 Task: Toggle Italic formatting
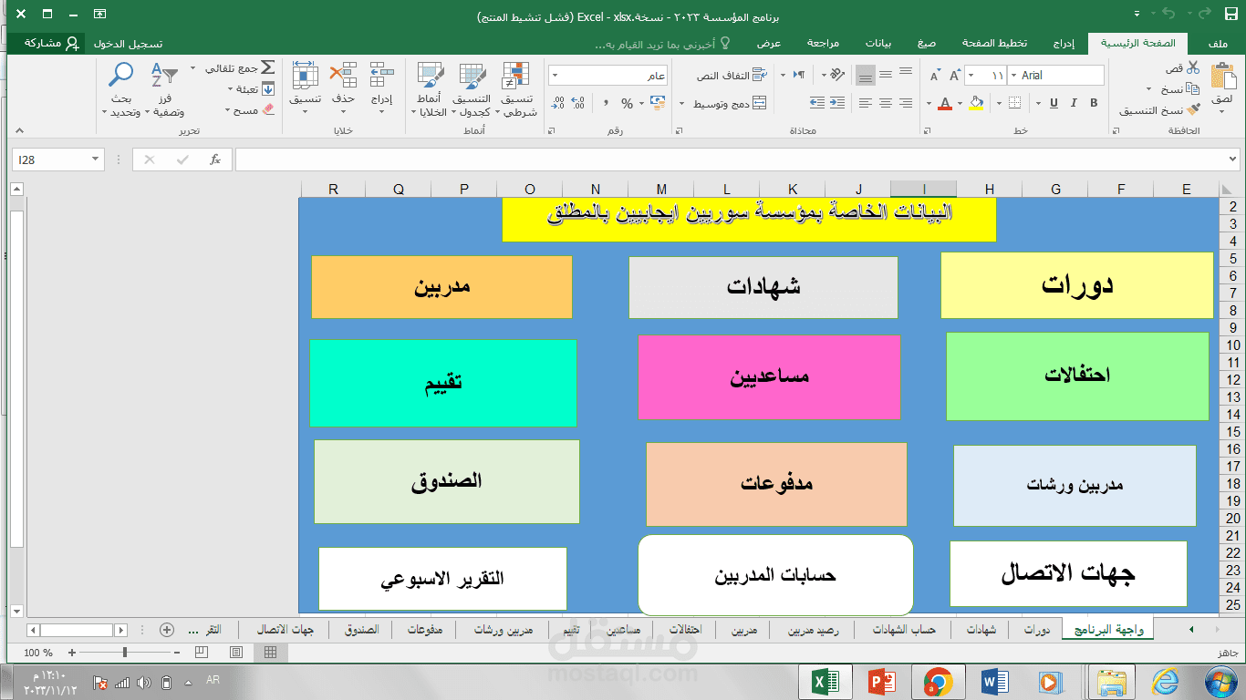coord(1074,103)
